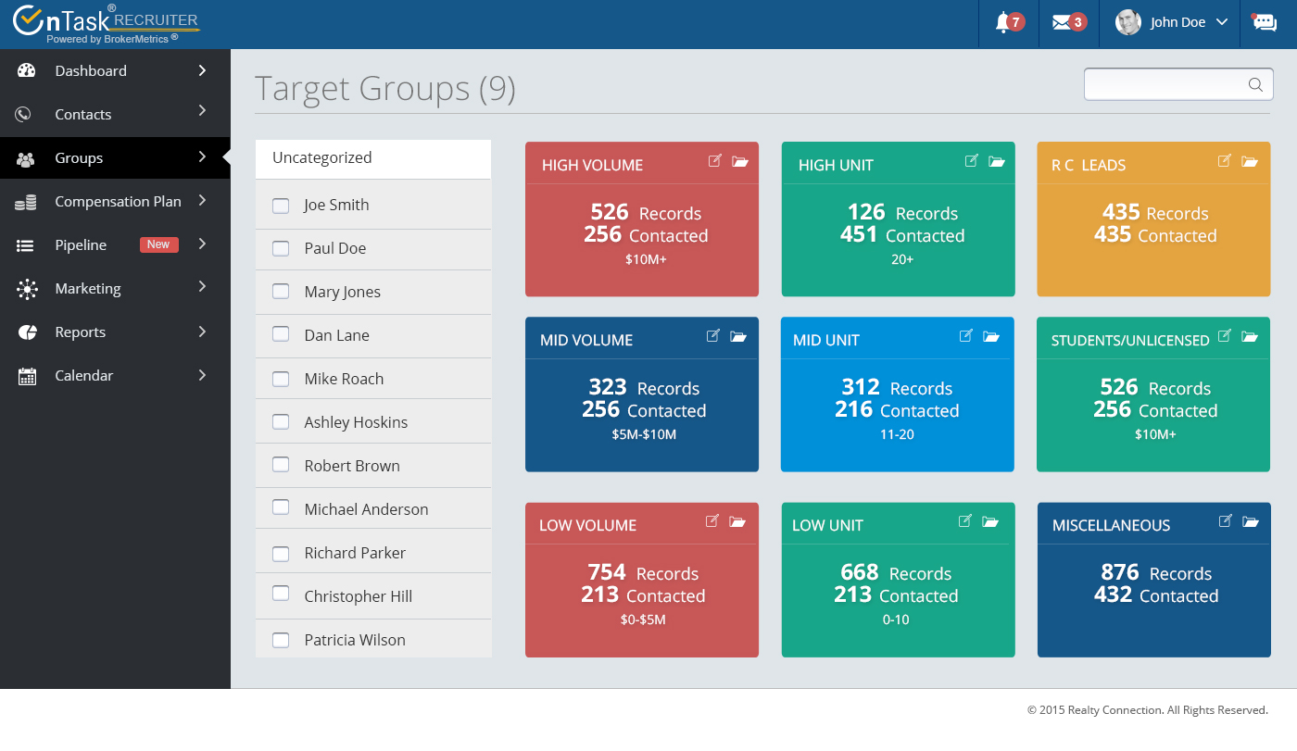The height and width of the screenshot is (751, 1297).
Task: Select the Richard Parker checkbox
Action: point(281,554)
